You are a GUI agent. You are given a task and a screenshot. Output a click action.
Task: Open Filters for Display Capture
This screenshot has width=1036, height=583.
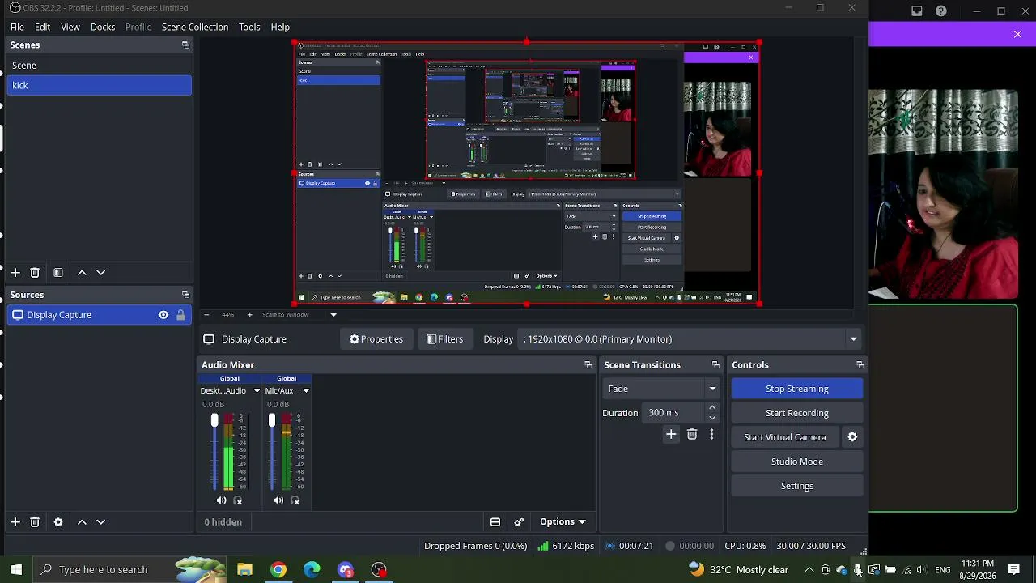445,339
